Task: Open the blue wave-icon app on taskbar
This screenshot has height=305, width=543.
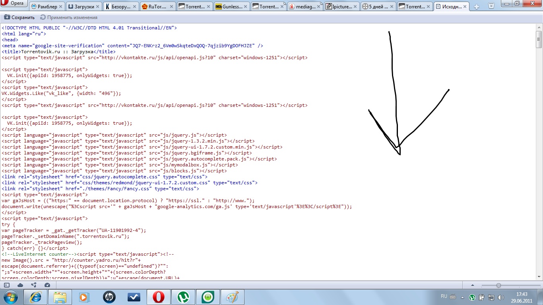Action: tap(134, 297)
